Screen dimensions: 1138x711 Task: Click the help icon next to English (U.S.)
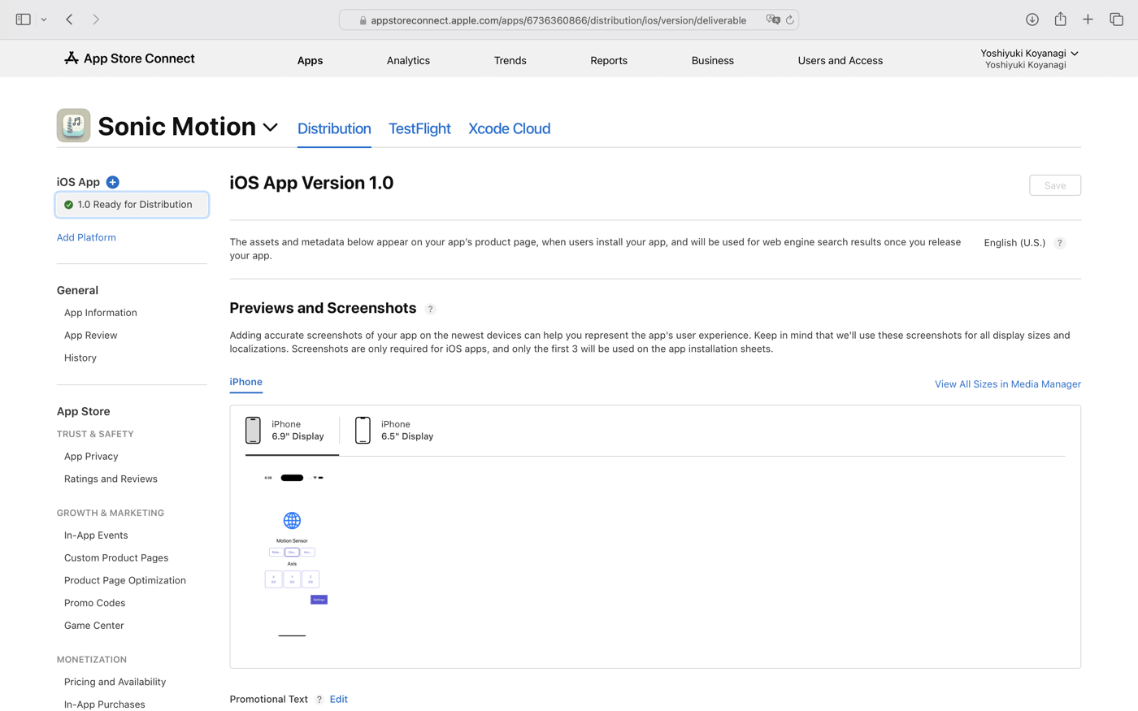click(1059, 242)
